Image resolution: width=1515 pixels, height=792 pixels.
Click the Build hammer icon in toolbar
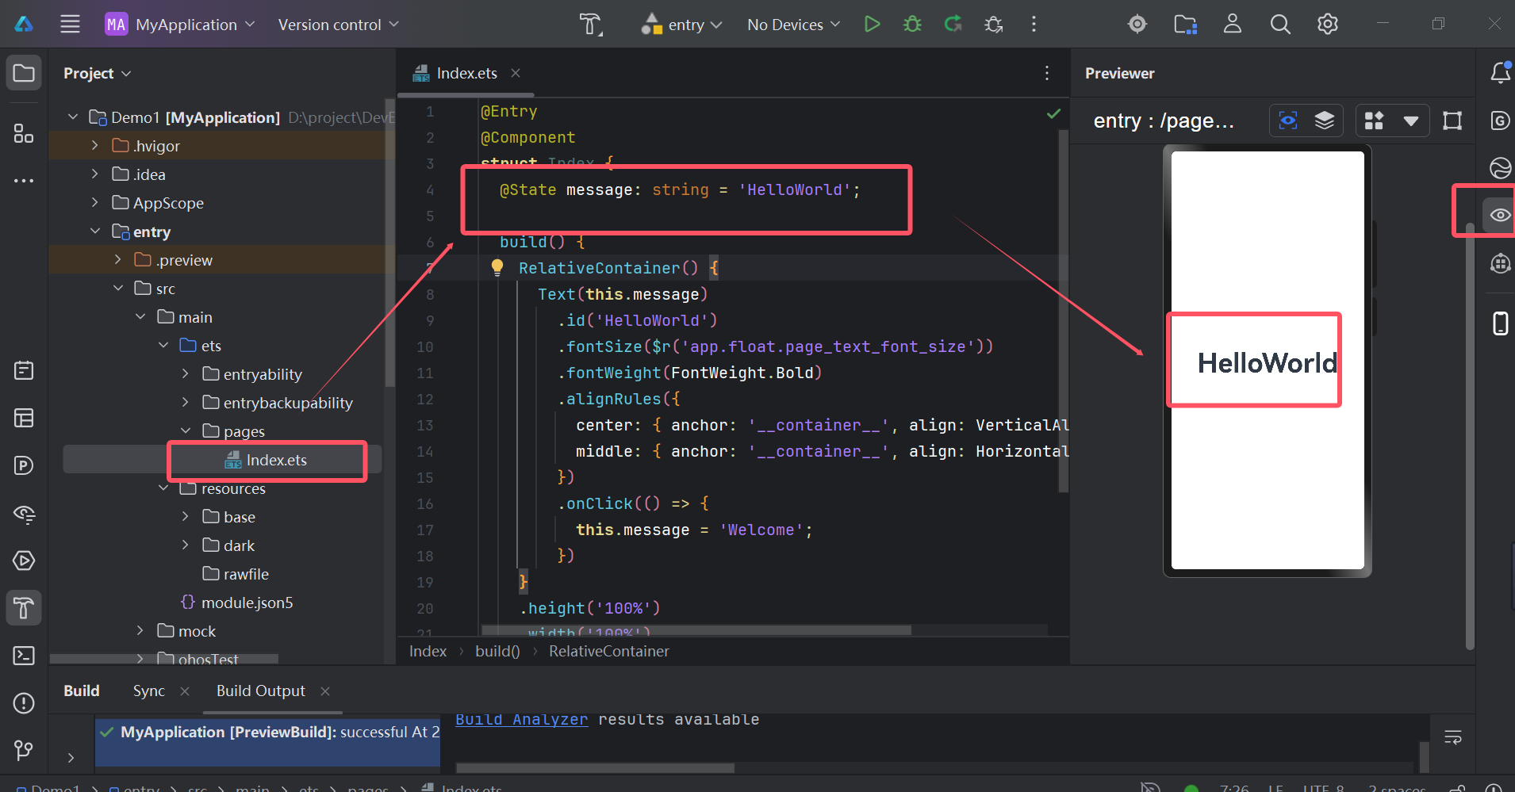click(x=590, y=25)
